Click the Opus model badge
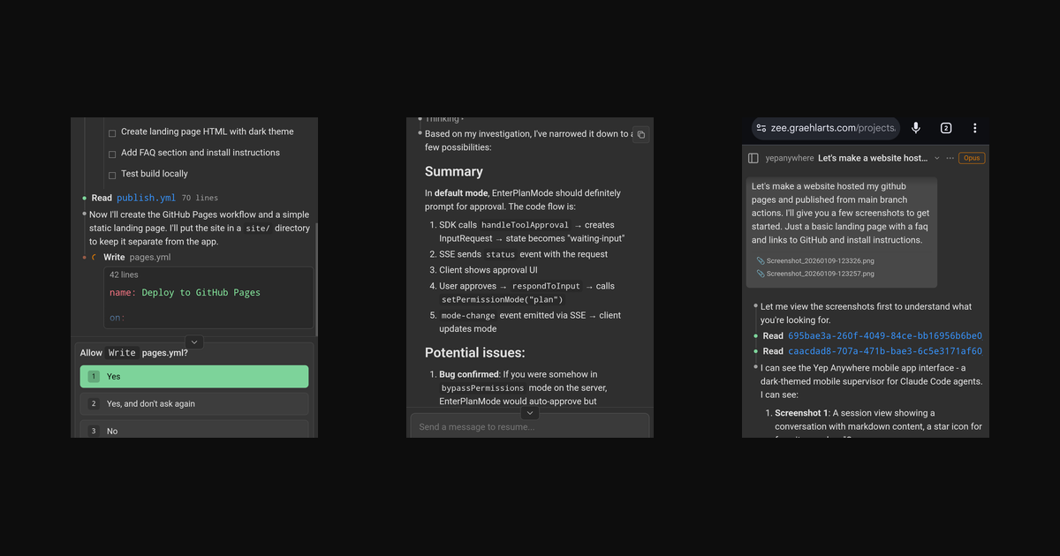Viewport: 1060px width, 556px height. pyautogui.click(x=972, y=158)
